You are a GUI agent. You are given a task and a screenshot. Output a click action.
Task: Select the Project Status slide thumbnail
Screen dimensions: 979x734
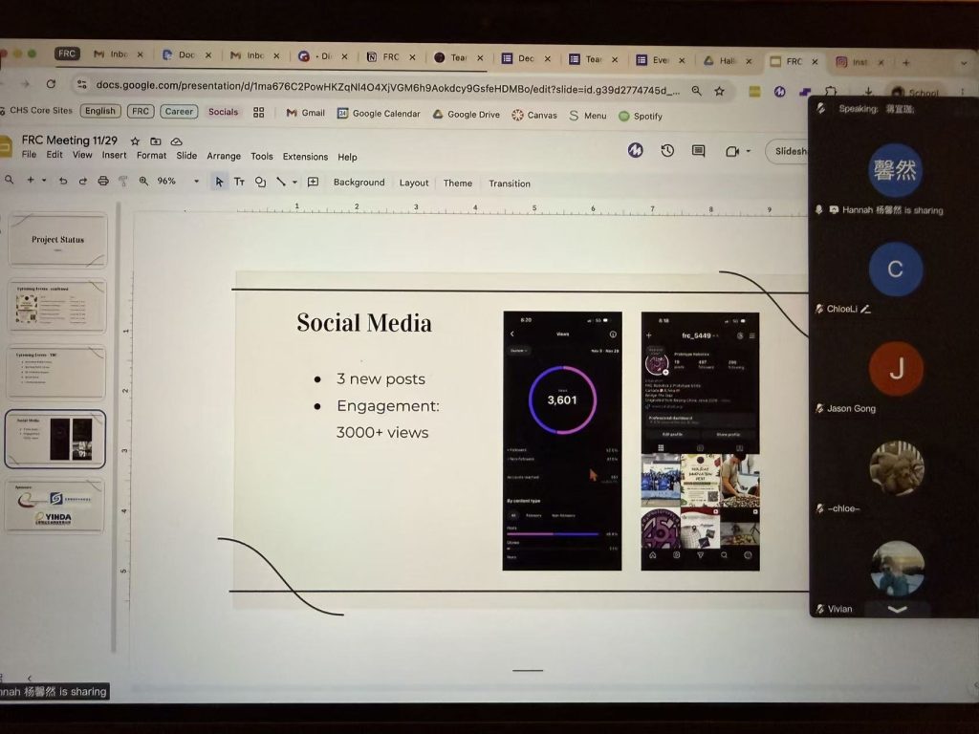[57, 240]
